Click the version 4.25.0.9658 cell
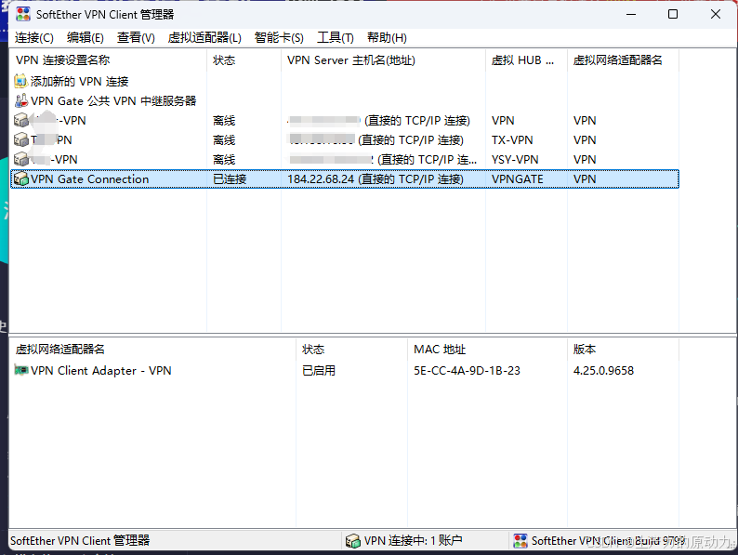 click(x=603, y=371)
